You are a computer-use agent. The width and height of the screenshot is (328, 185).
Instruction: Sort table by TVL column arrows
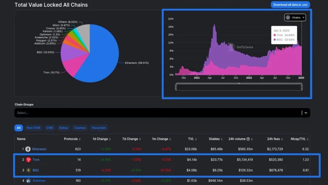[196, 139]
